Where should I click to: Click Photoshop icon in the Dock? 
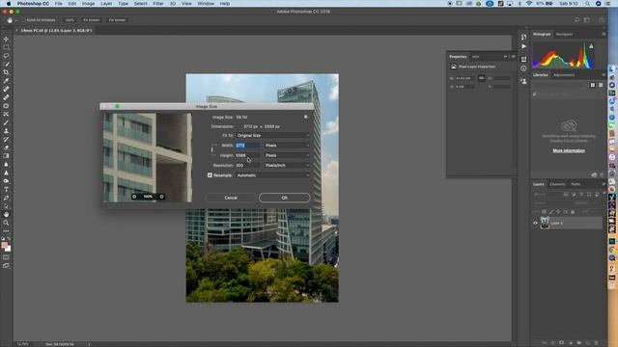pyautogui.click(x=611, y=241)
